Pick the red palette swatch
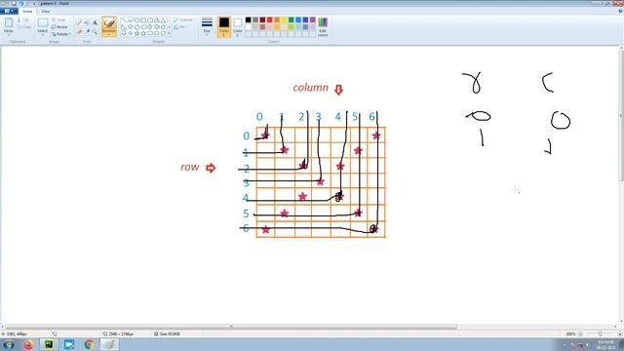This screenshot has width=624, height=351. tap(270, 19)
